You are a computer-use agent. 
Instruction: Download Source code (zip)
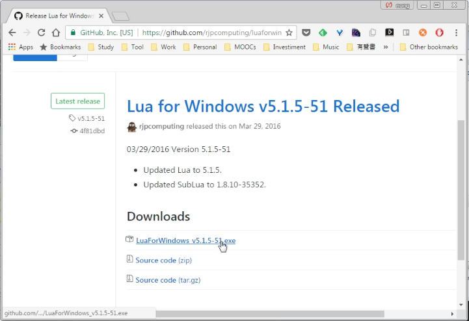(x=164, y=261)
